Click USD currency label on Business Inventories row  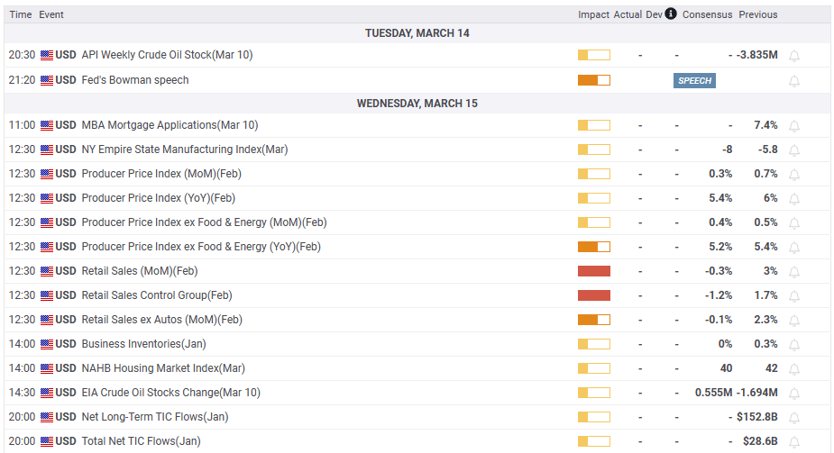[x=66, y=344]
